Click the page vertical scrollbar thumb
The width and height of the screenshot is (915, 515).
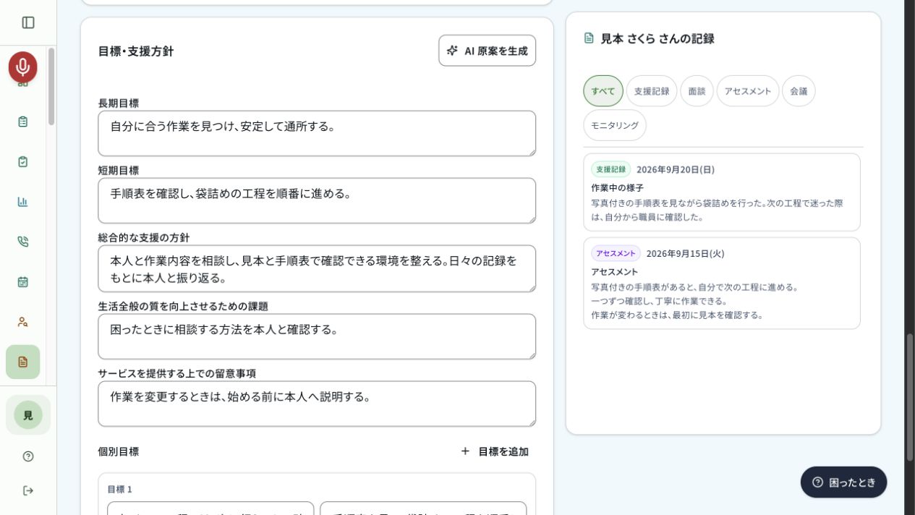[x=910, y=397]
